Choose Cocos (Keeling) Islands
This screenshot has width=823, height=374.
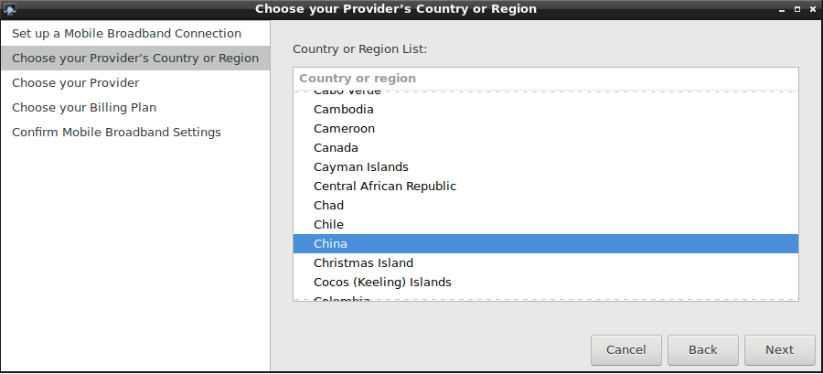pos(382,283)
